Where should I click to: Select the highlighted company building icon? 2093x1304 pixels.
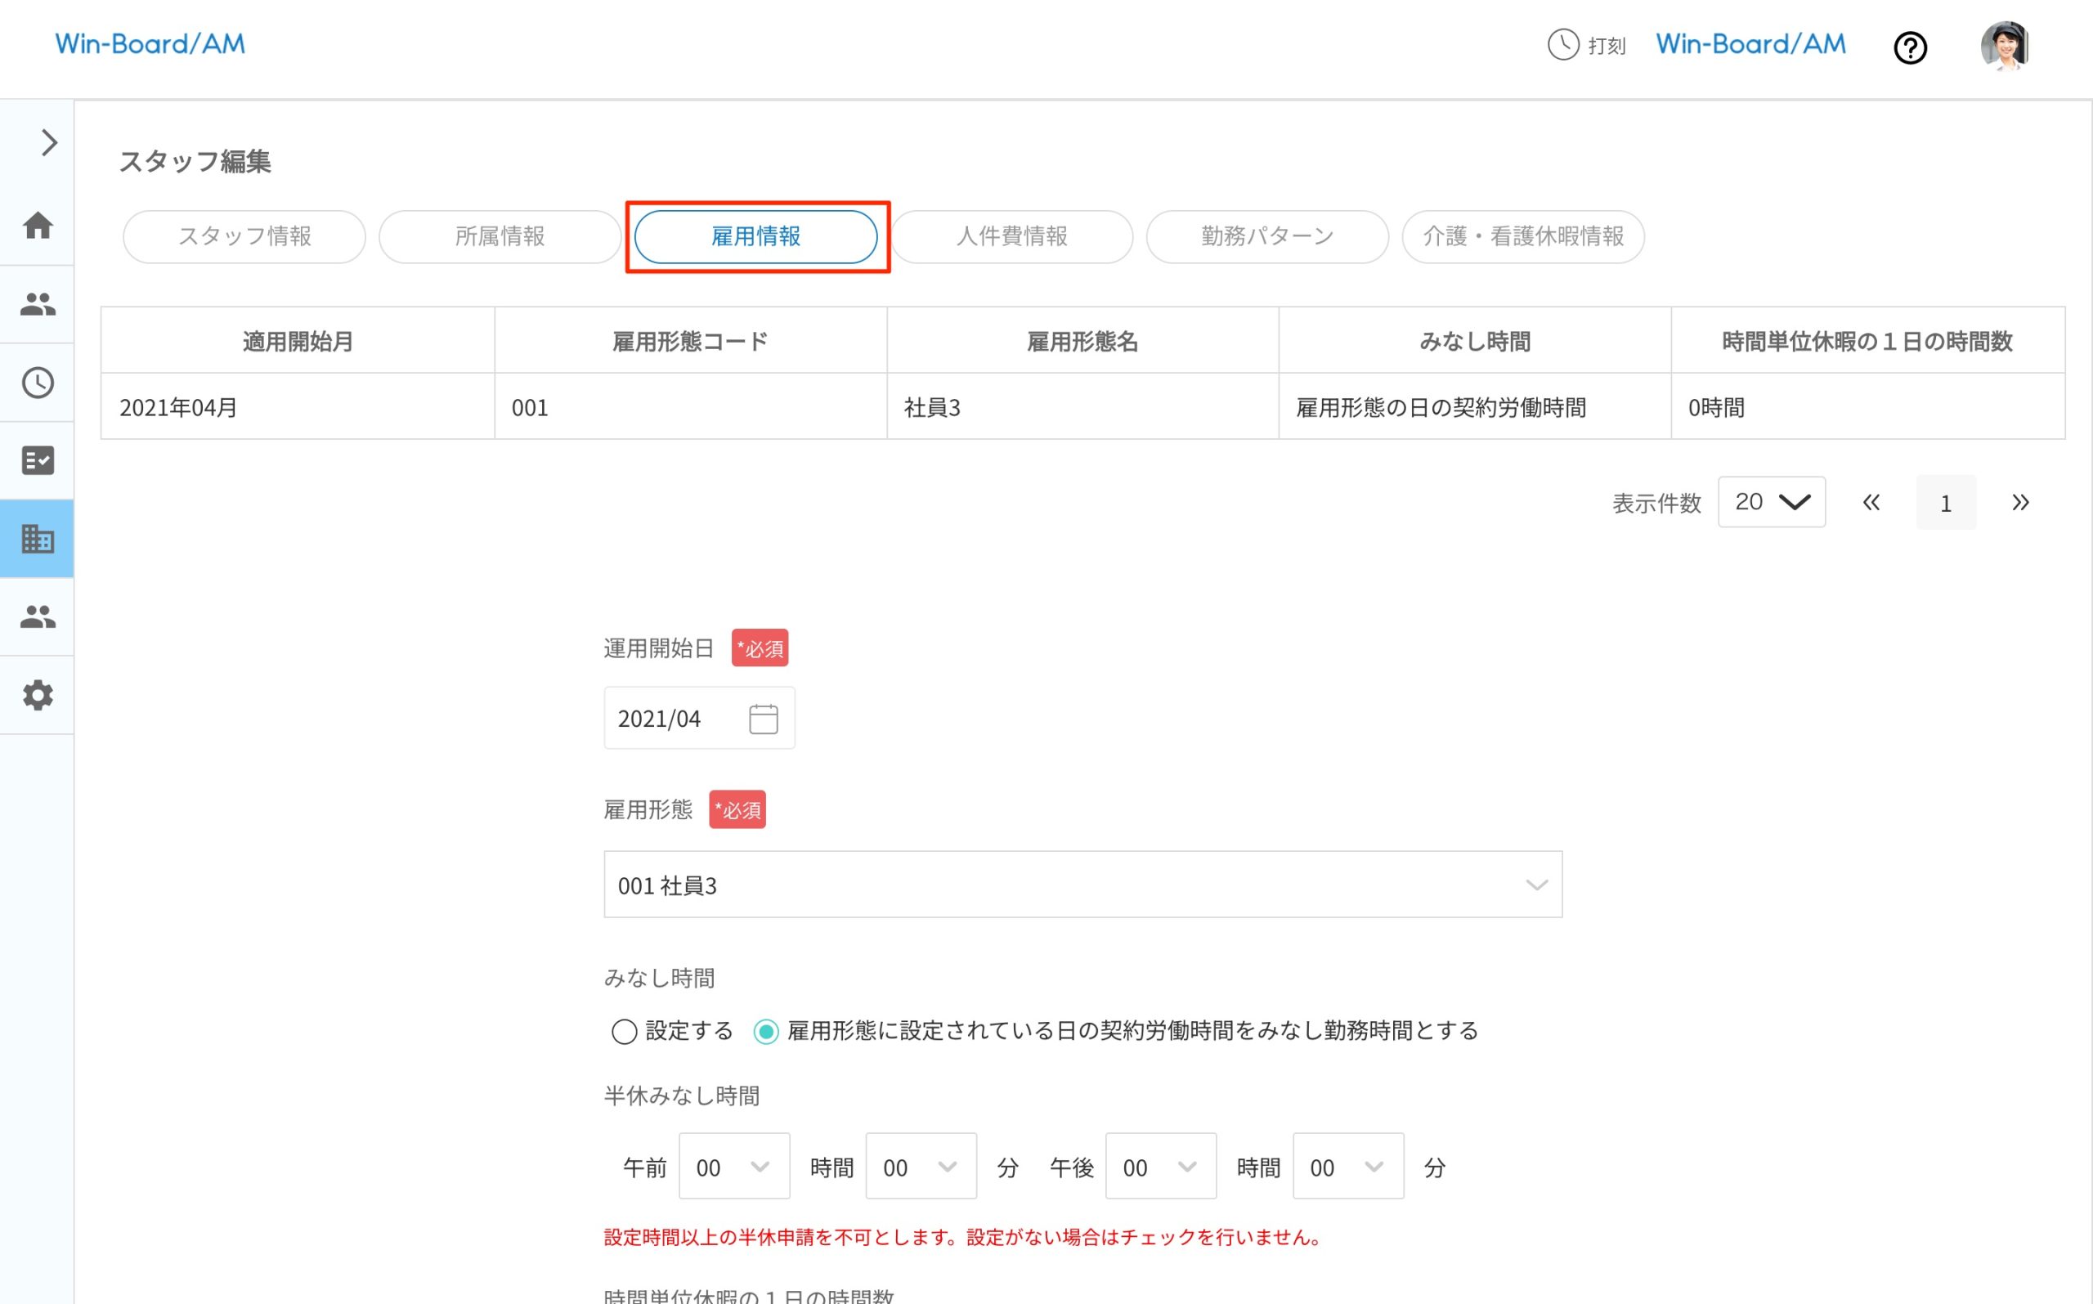click(37, 538)
